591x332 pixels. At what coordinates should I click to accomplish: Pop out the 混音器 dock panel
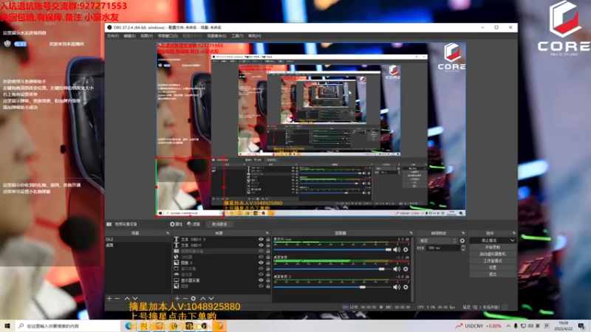411,233
